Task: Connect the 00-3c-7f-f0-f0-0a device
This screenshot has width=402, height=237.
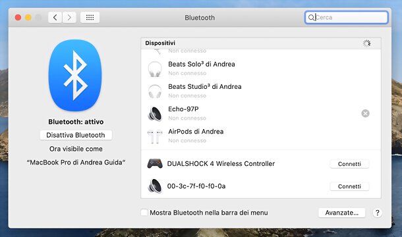Action: [x=349, y=186]
